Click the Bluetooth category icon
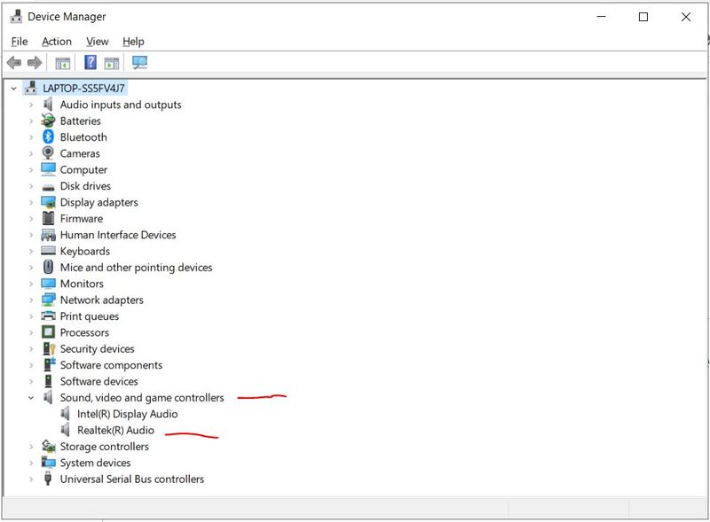 [x=48, y=136]
